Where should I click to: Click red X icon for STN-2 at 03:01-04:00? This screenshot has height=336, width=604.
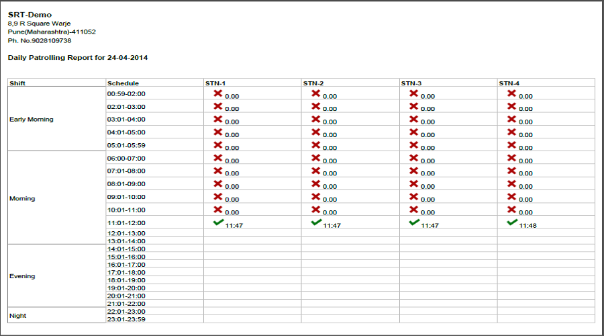pyautogui.click(x=315, y=119)
